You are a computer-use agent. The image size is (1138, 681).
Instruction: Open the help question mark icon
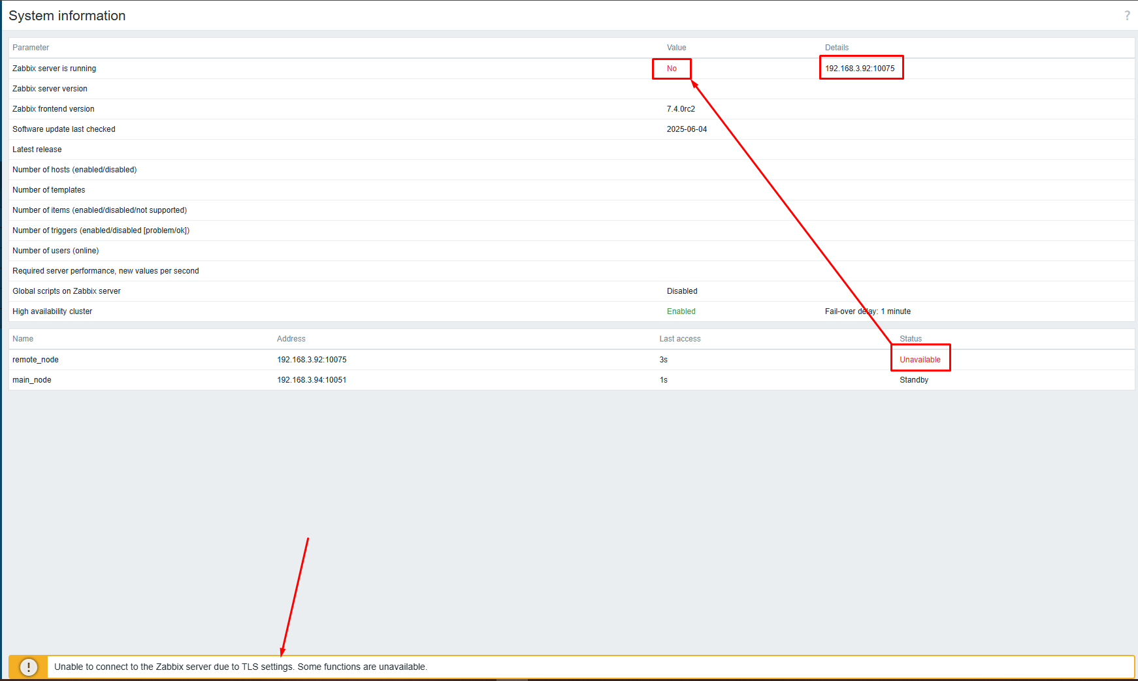pyautogui.click(x=1127, y=16)
